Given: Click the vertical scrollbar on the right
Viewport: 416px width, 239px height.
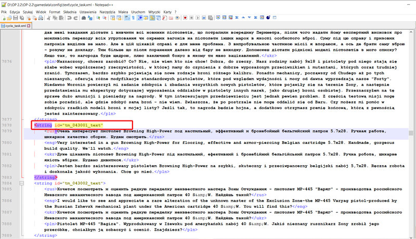Looking at the screenshot, I should tap(412, 130).
